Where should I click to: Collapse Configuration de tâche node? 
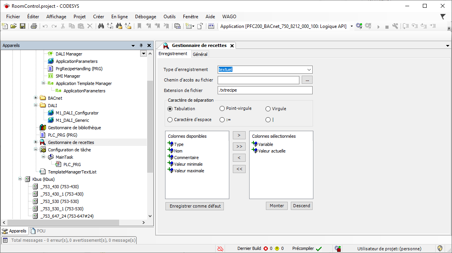(36, 149)
